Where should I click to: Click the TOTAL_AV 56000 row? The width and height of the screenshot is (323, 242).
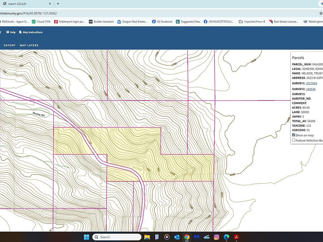tap(303, 121)
